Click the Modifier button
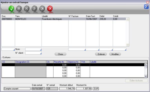This screenshot has width=150, height=92. [x=115, y=54]
